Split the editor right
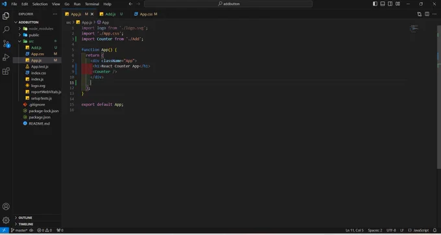 427,14
